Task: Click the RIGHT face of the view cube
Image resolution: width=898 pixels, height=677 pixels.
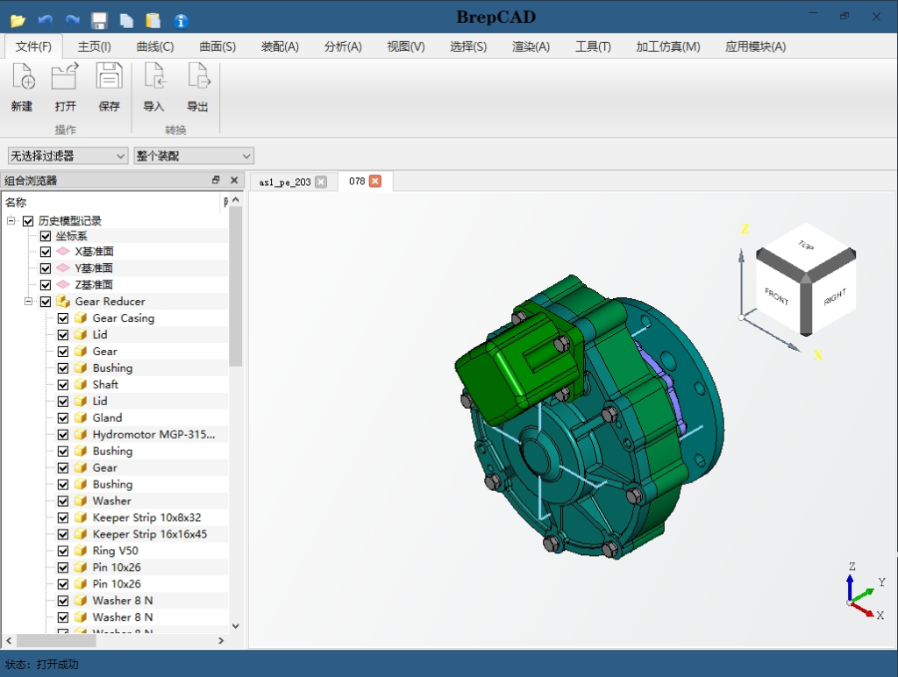Action: pos(835,296)
